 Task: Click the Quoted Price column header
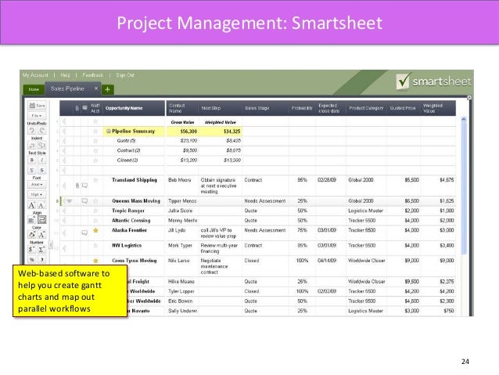click(x=404, y=108)
